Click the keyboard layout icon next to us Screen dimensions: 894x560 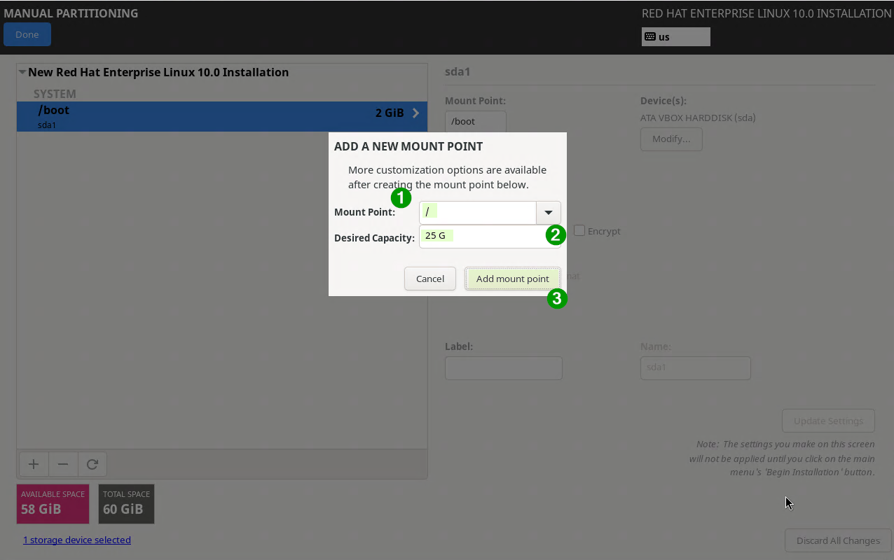click(649, 37)
